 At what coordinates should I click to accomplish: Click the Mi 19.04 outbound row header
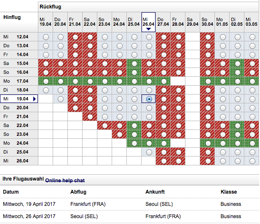coord(17,99)
